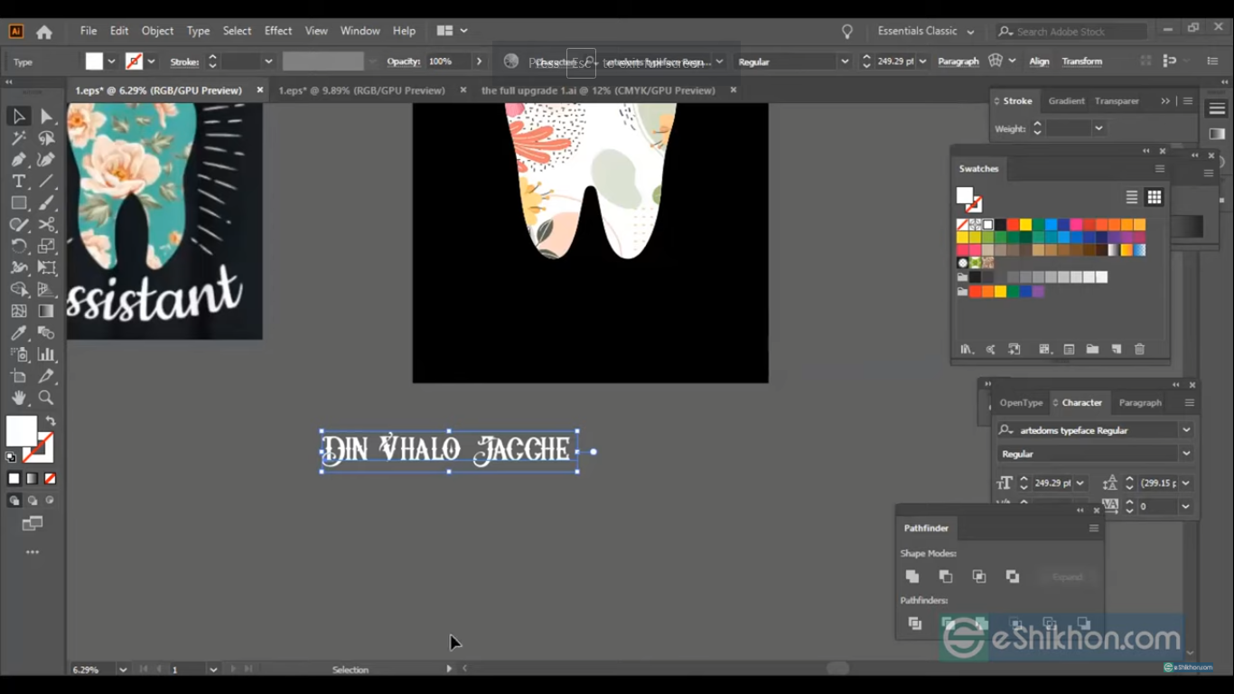
Task: Select the Curvature tool
Action: click(47, 160)
